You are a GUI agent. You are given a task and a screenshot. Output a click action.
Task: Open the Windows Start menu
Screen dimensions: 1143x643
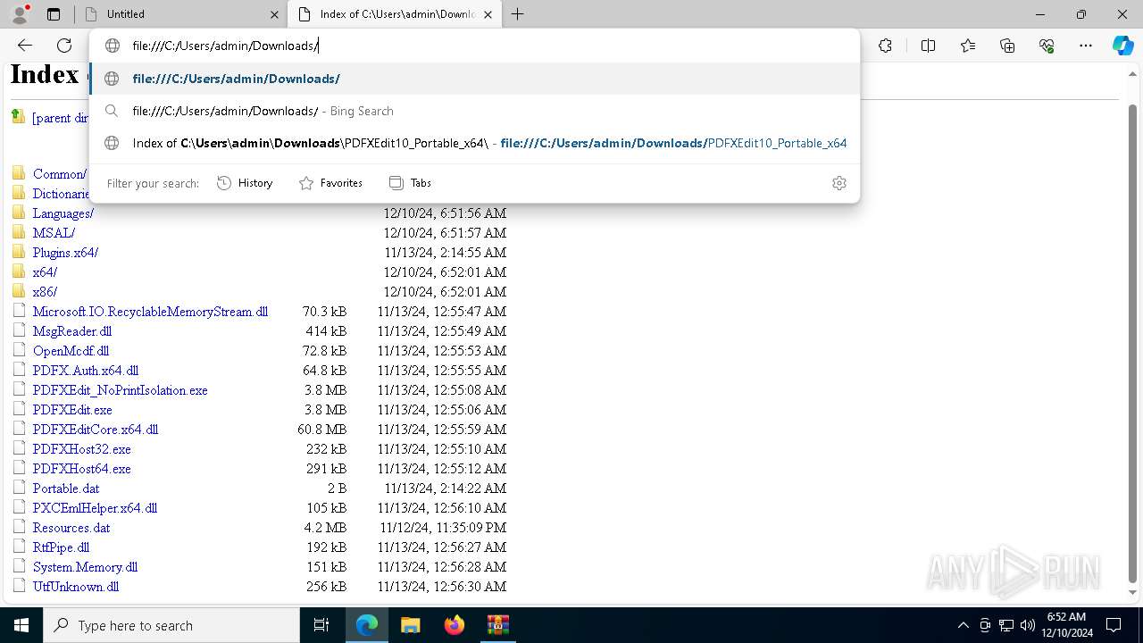point(21,625)
